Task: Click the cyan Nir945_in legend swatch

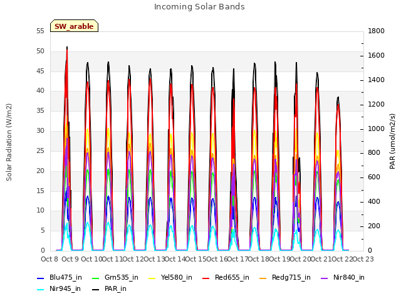Action: [41, 290]
